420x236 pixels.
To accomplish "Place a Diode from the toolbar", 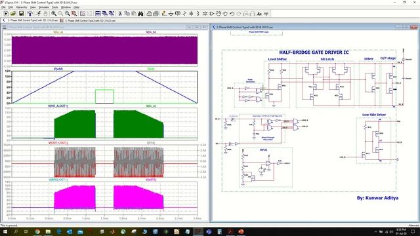I will click(x=205, y=14).
